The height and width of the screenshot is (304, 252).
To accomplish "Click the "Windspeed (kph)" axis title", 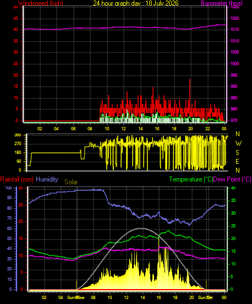I will click(x=41, y=3).
